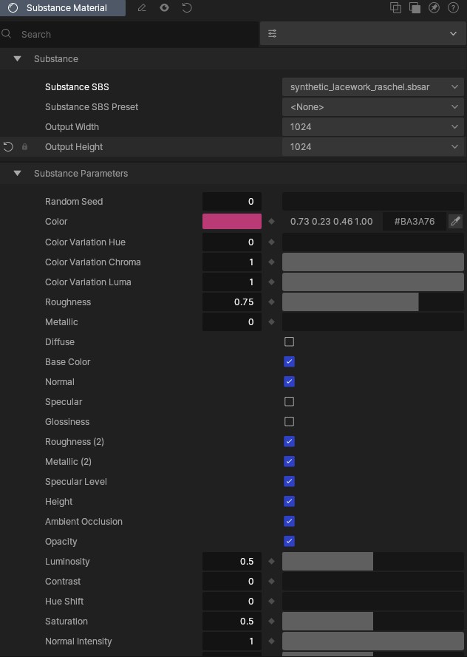Click the Color Variation Chroma keyframe diamond

(x=271, y=262)
